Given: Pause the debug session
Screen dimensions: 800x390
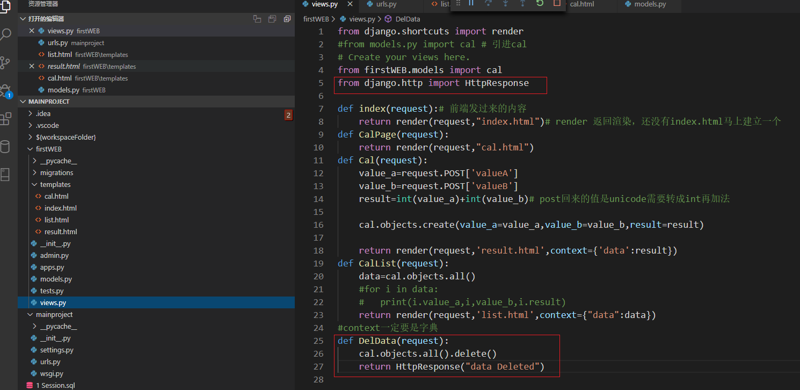Looking at the screenshot, I should (471, 3).
